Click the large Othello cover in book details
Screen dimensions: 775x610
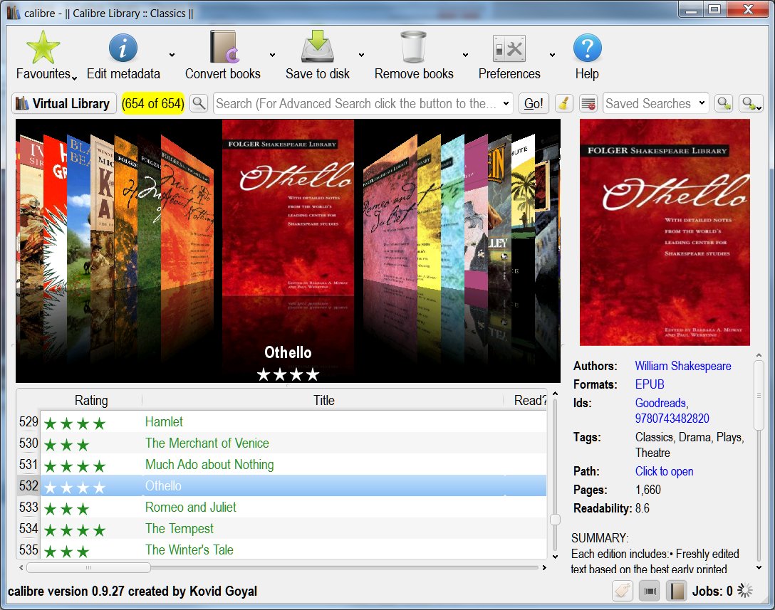pyautogui.click(x=665, y=232)
